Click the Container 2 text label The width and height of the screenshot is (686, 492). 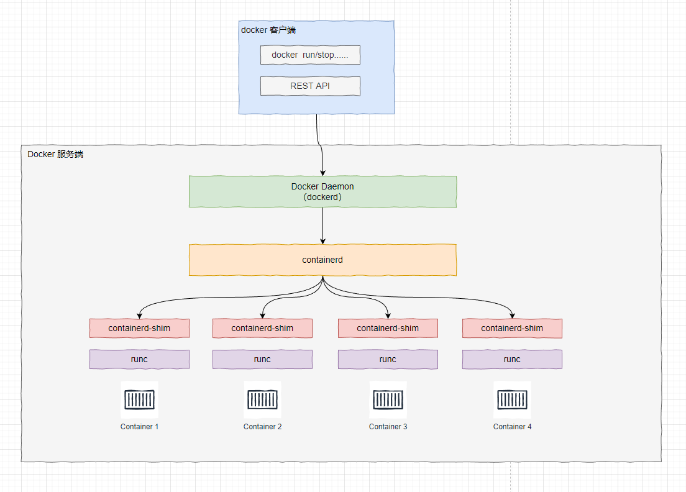click(262, 426)
